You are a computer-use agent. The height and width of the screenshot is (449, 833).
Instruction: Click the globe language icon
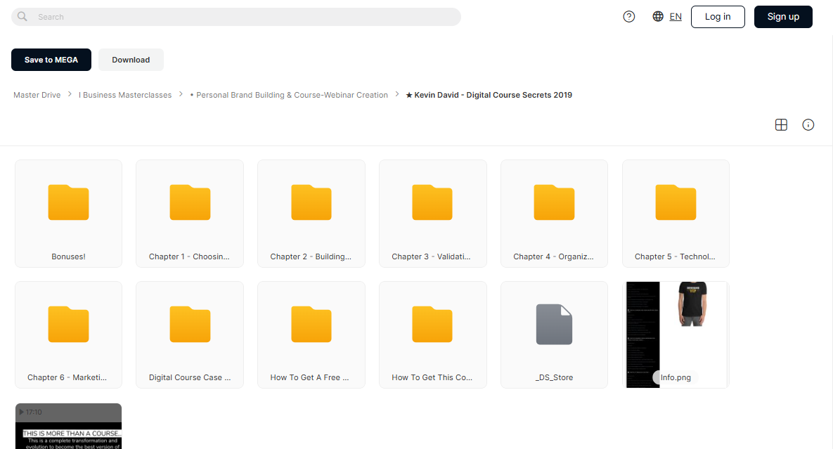click(x=658, y=16)
